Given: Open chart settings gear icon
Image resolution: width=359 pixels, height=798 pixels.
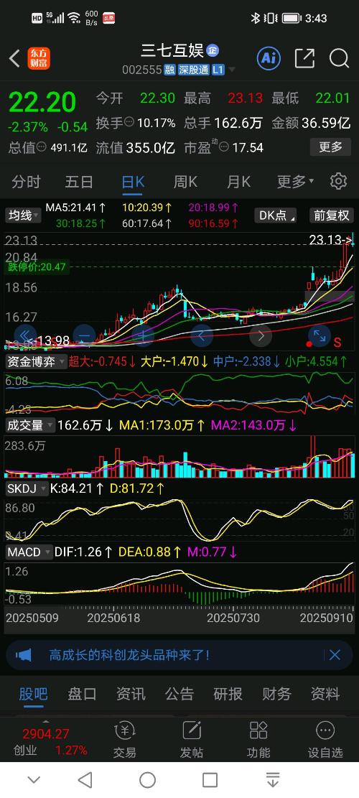Looking at the screenshot, I should [338, 181].
